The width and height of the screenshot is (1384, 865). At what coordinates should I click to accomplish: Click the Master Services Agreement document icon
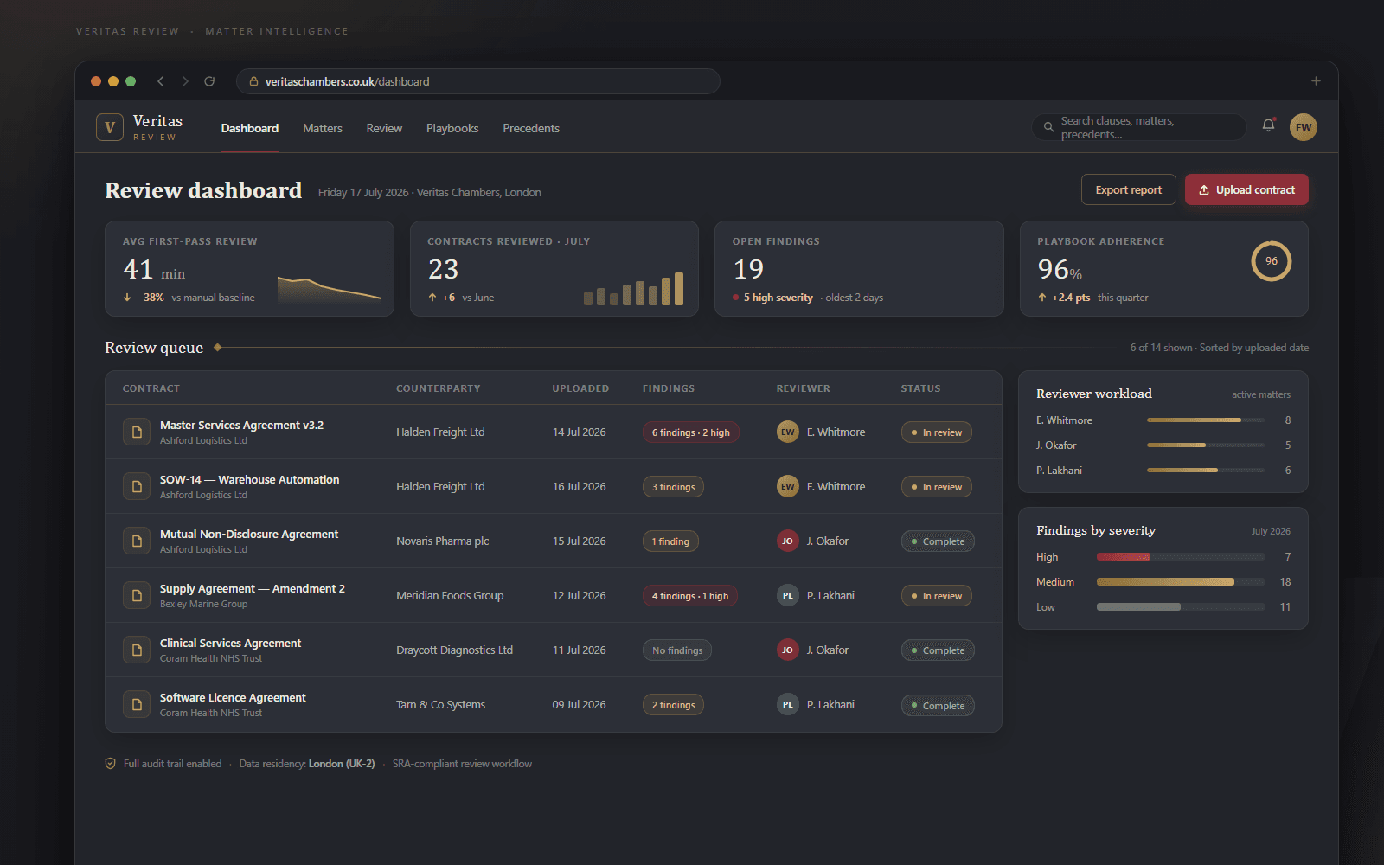click(x=137, y=432)
